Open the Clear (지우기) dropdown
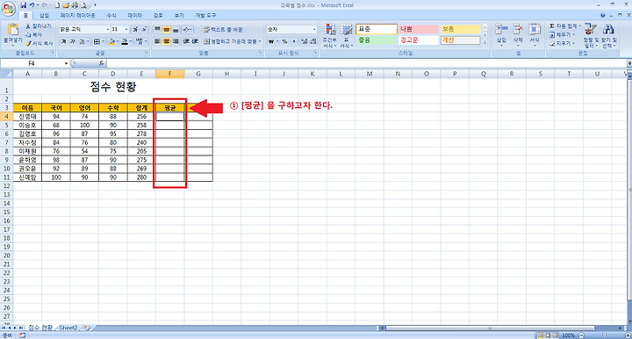632x339 pixels. (x=562, y=43)
